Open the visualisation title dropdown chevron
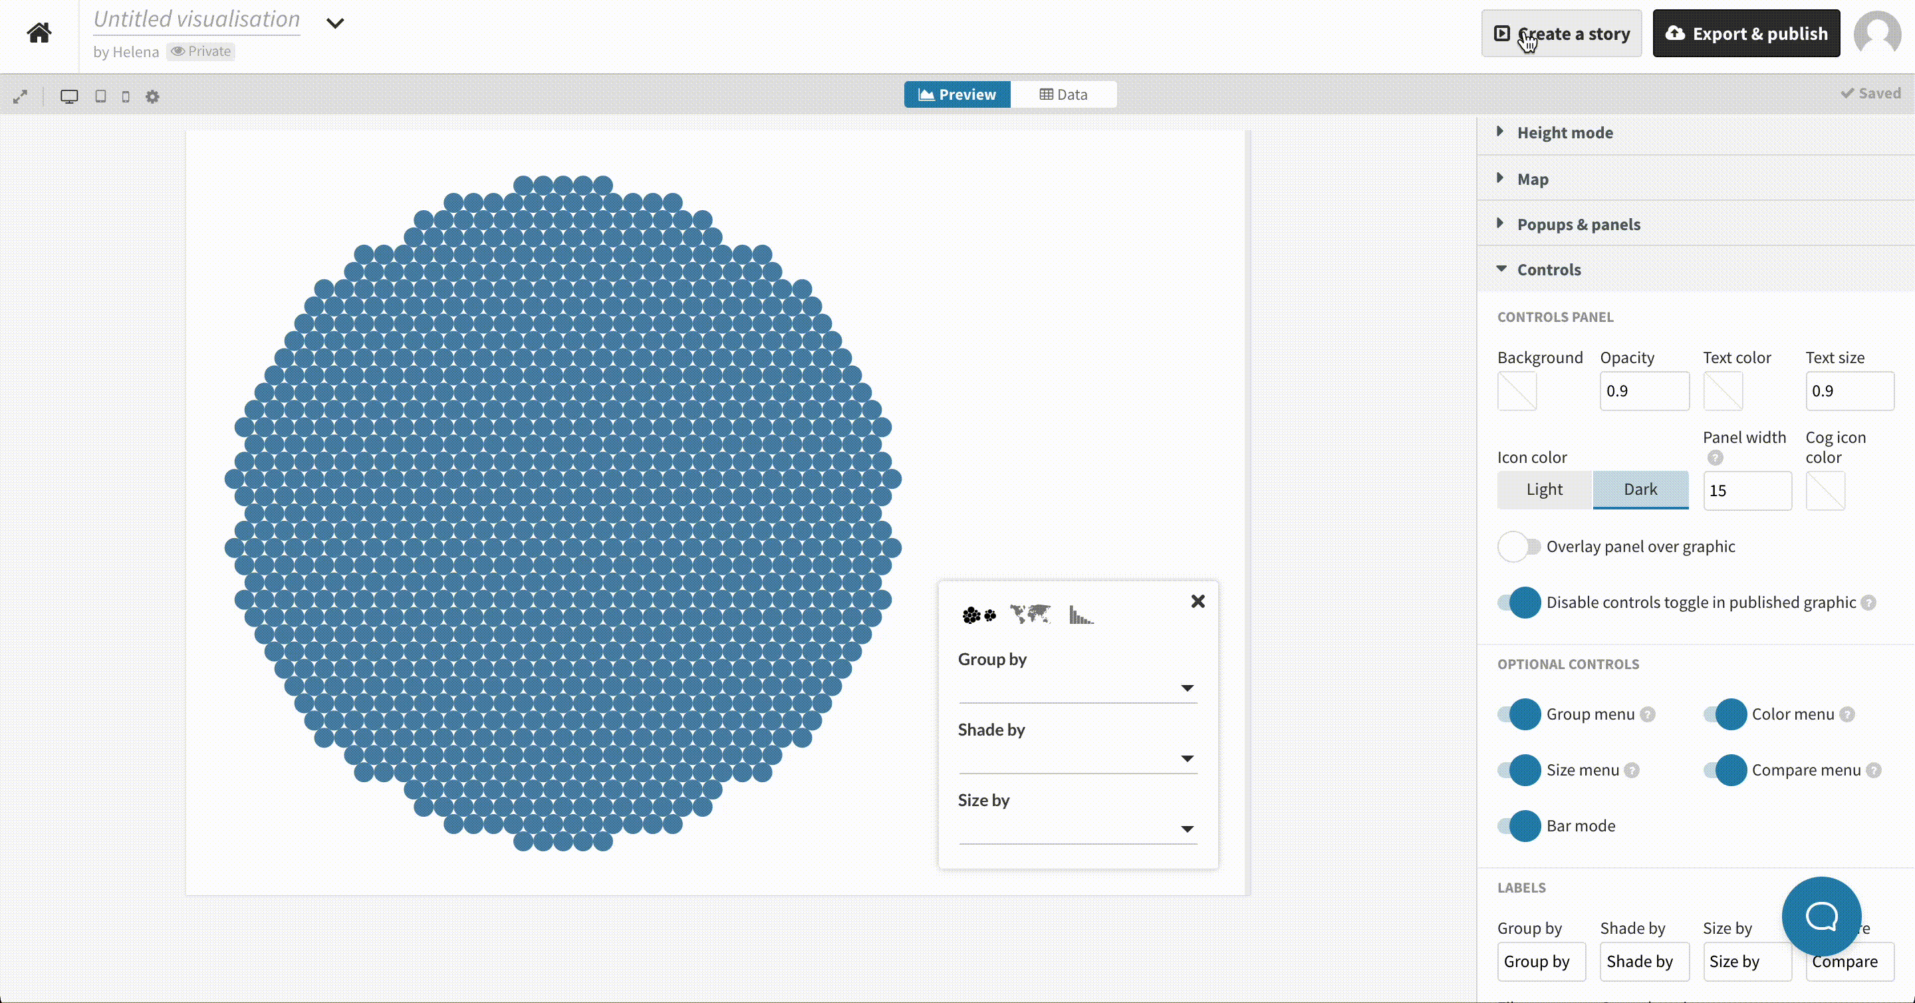 click(x=335, y=23)
